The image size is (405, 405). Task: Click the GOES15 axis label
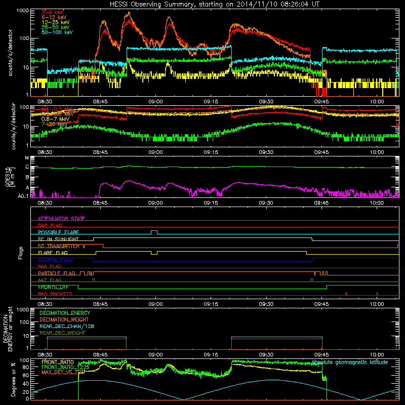tap(10, 177)
